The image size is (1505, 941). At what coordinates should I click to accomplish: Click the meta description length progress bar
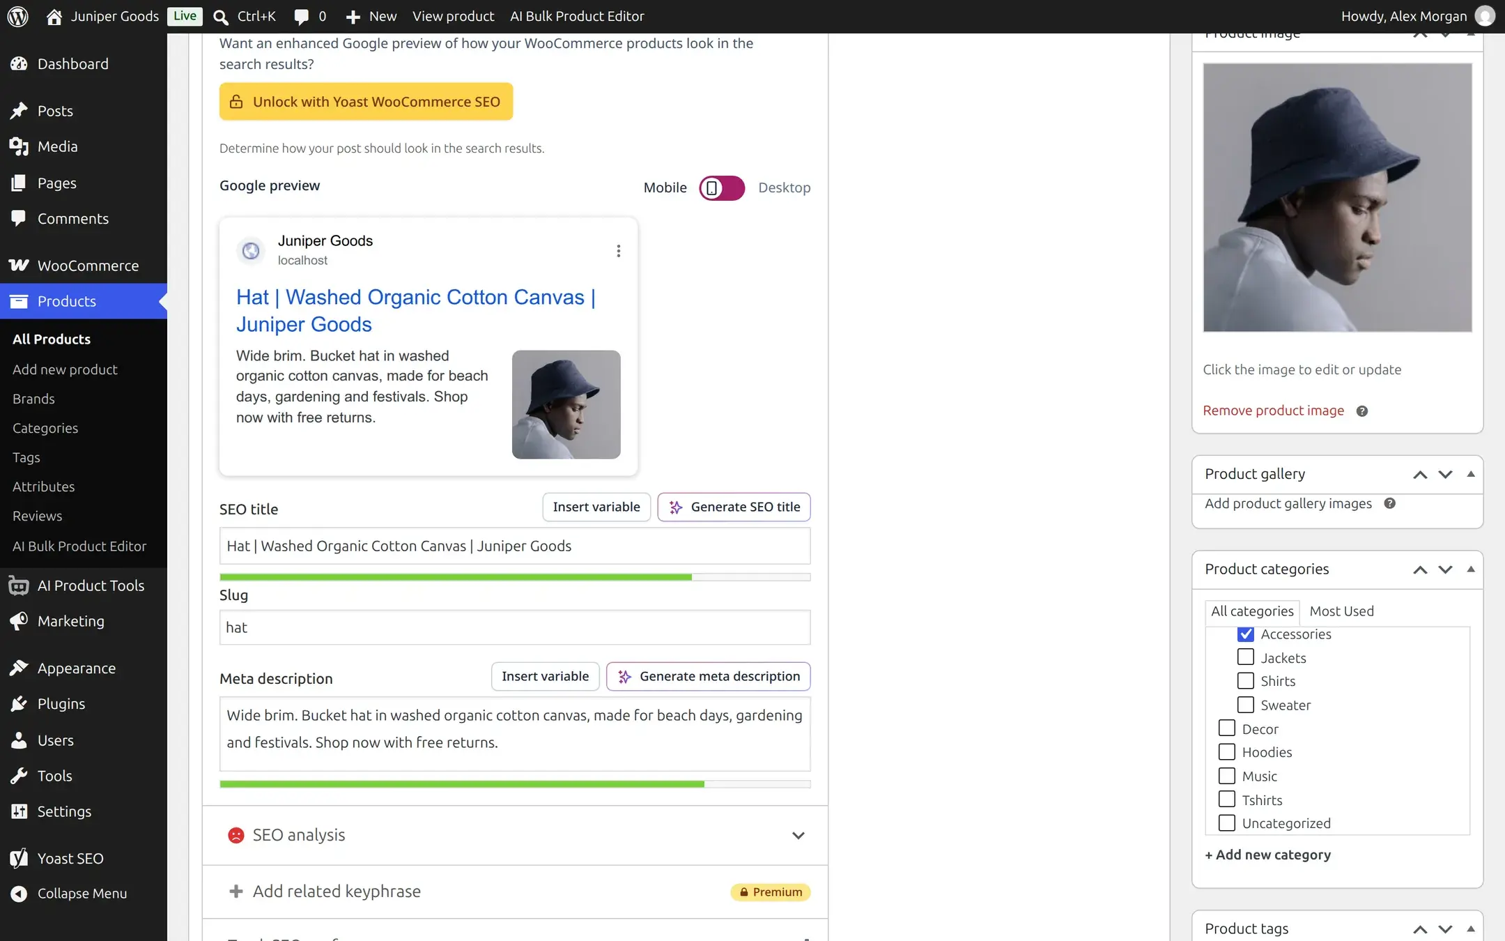[x=515, y=784]
